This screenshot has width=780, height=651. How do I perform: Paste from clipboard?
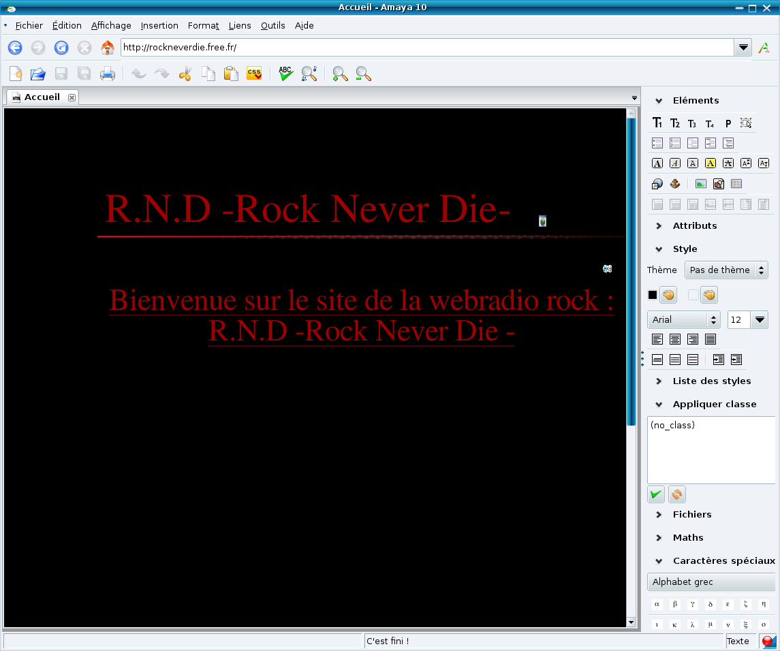231,74
